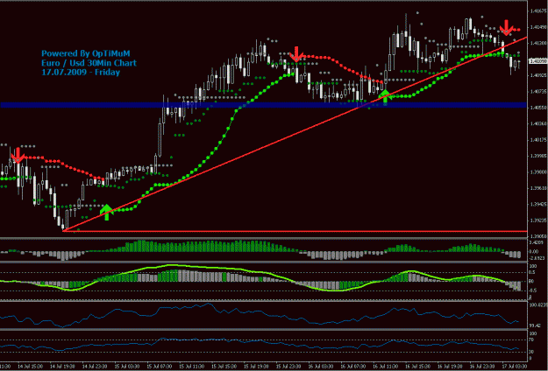Click the '16 Jul 19:30' time axis label
The image size is (548, 371).
pyautogui.click(x=450, y=366)
